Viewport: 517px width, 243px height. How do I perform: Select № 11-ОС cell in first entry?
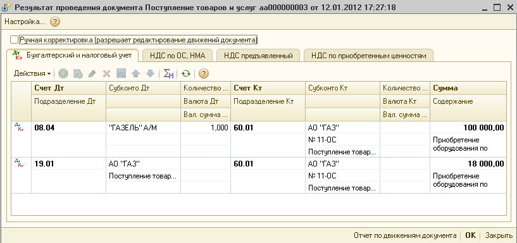(342, 140)
